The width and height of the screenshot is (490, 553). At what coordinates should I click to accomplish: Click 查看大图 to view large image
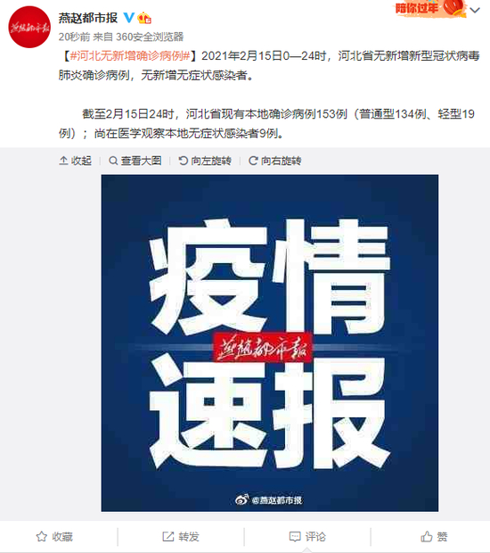click(135, 161)
